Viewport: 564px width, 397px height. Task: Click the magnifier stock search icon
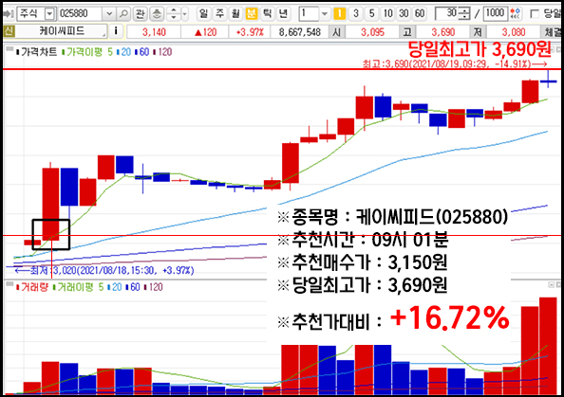[123, 14]
